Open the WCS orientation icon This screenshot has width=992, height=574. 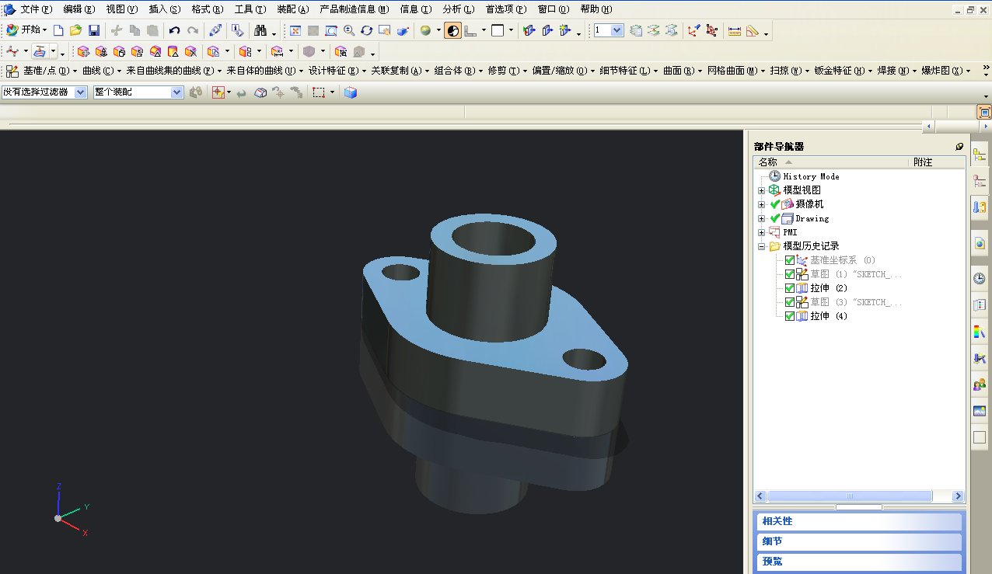693,30
